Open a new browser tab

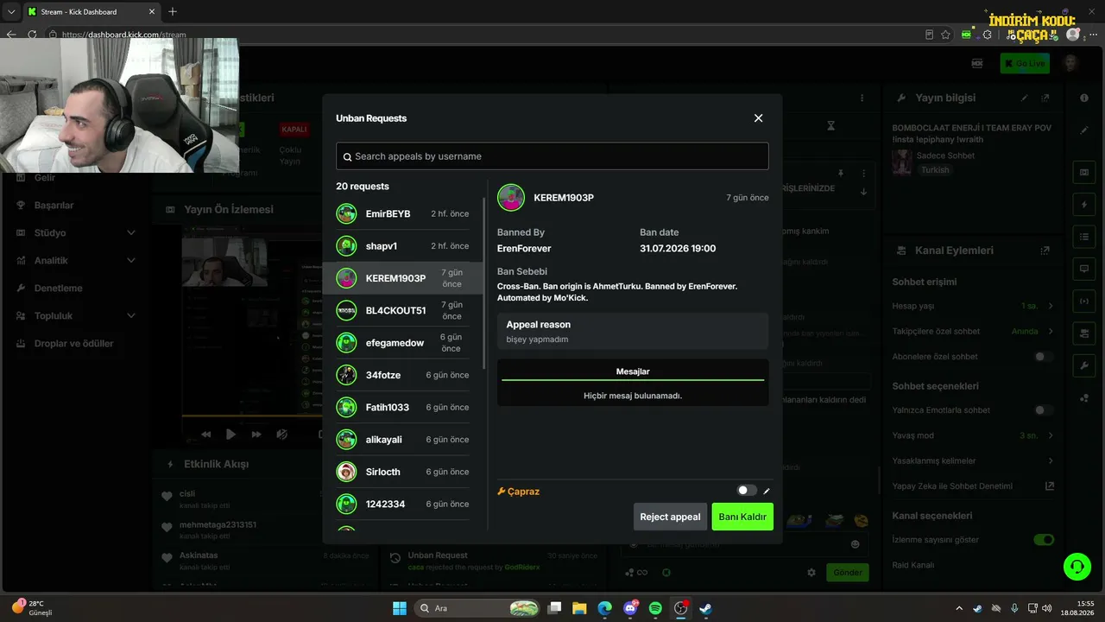[x=173, y=11]
